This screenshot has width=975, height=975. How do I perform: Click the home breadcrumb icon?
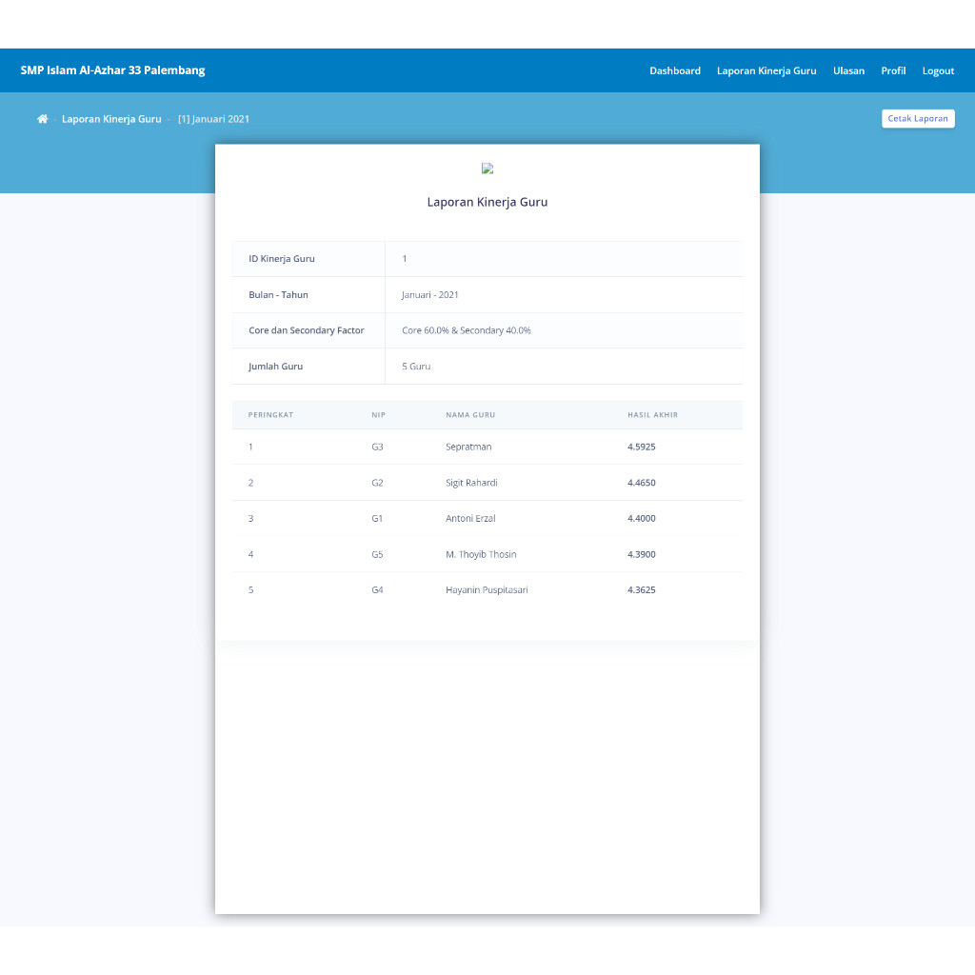42,118
